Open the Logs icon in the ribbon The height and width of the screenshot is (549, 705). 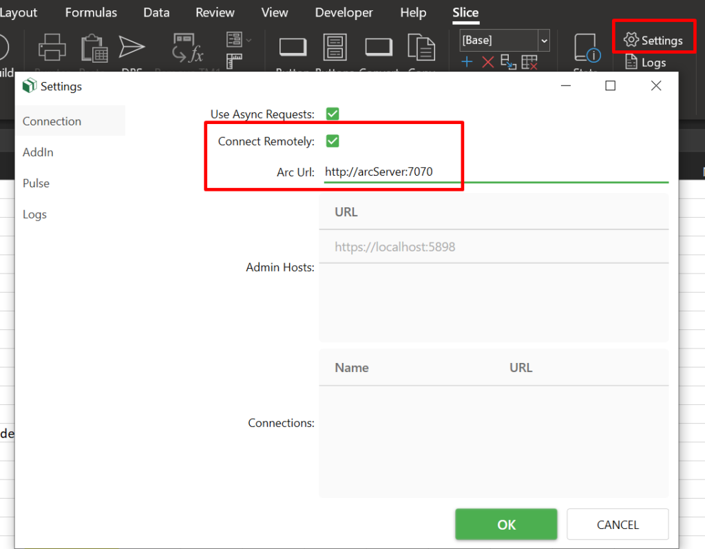pos(645,63)
